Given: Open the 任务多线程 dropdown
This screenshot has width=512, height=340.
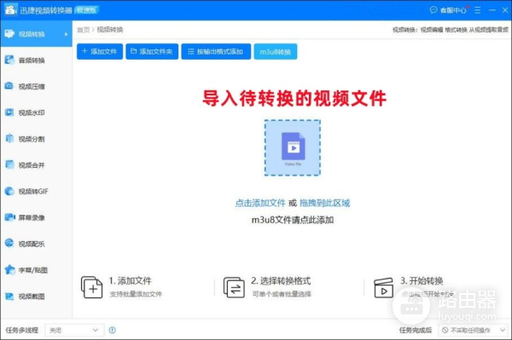Looking at the screenshot, I should [x=74, y=331].
